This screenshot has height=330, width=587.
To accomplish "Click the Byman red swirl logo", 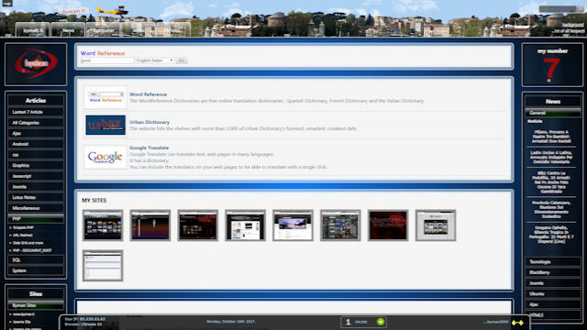I will click(36, 63).
